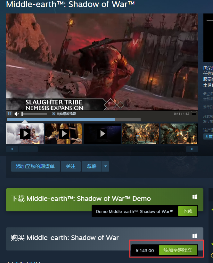
Task: Uncheck the 自动播放视频 autoplay checkbox
Action: coord(53,114)
